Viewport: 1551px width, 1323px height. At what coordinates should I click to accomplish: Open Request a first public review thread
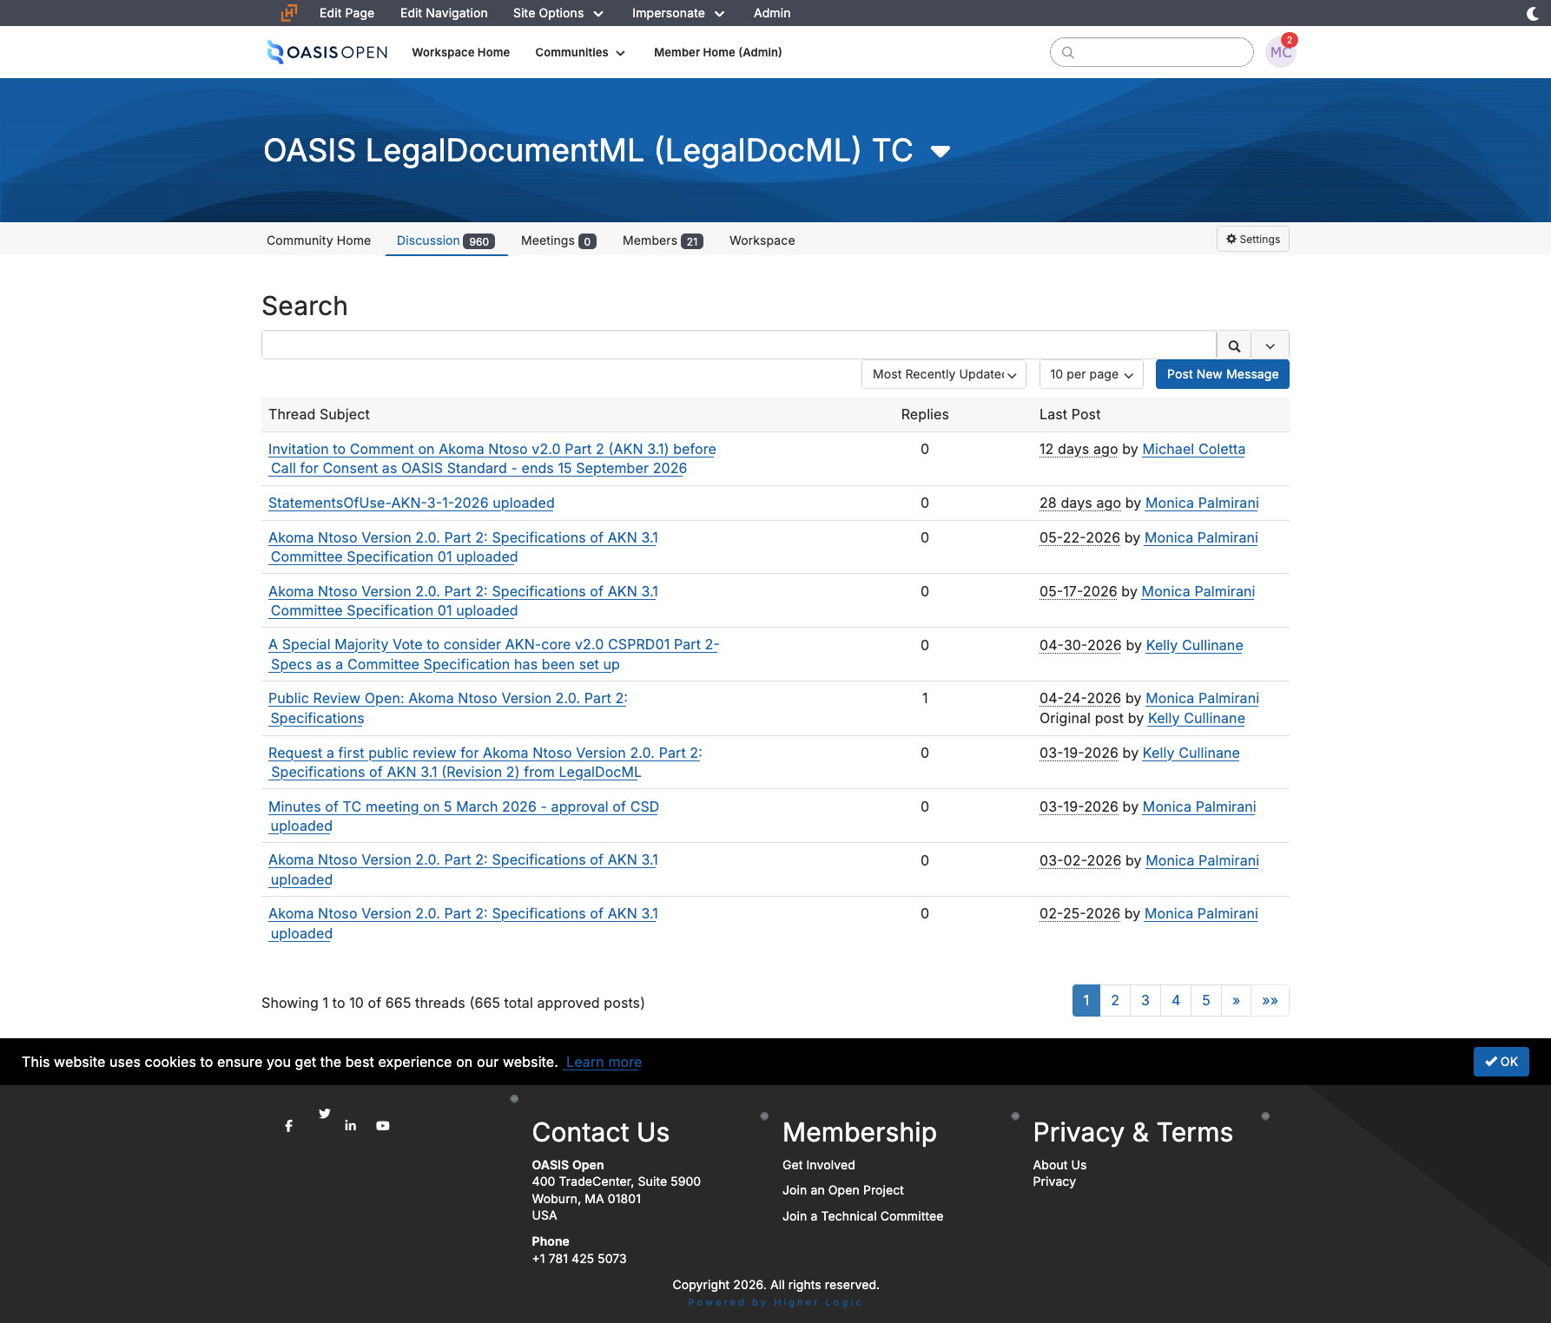pos(485,762)
